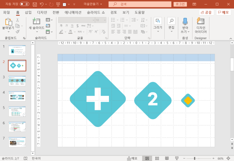234x161 pixels.
Task: Click the font color button
Action: pyautogui.click(x=70, y=32)
